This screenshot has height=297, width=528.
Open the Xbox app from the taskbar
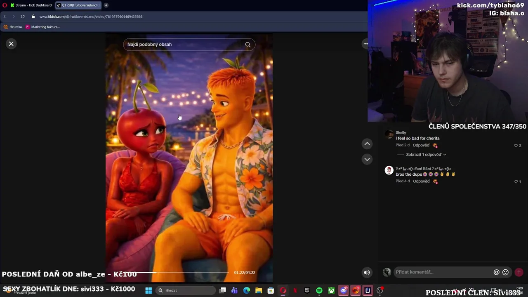coord(331,290)
